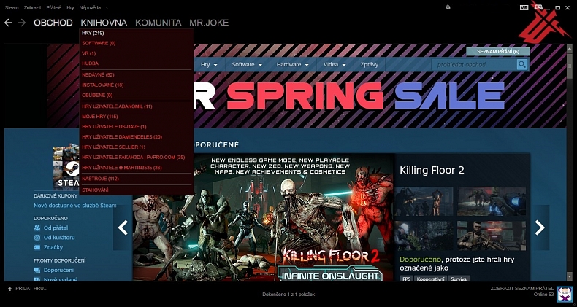Open Nově dostupné ve službě Steam
577x307 pixels.
click(75, 206)
